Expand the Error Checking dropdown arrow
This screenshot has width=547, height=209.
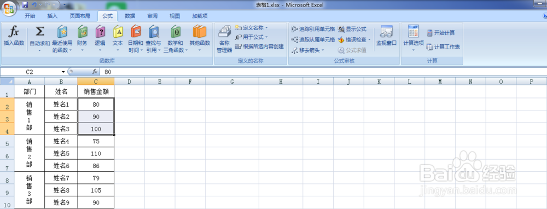coord(369,39)
